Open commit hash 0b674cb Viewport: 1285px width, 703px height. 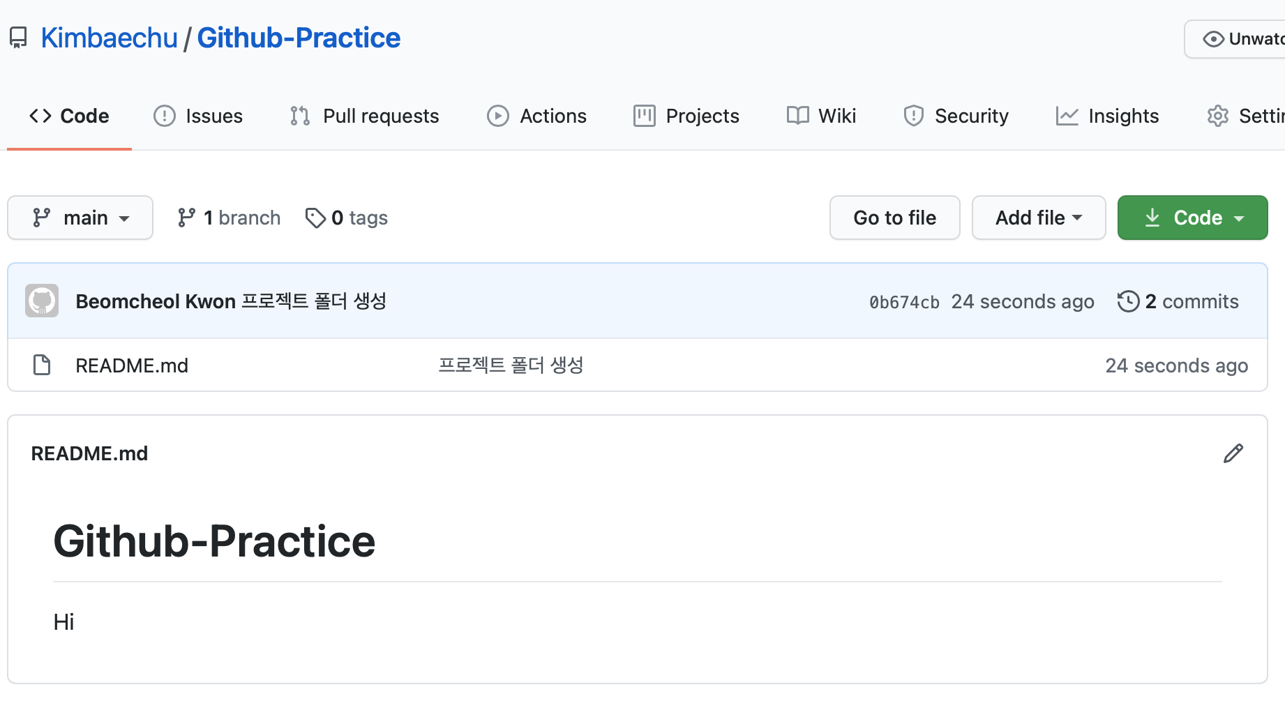(904, 302)
